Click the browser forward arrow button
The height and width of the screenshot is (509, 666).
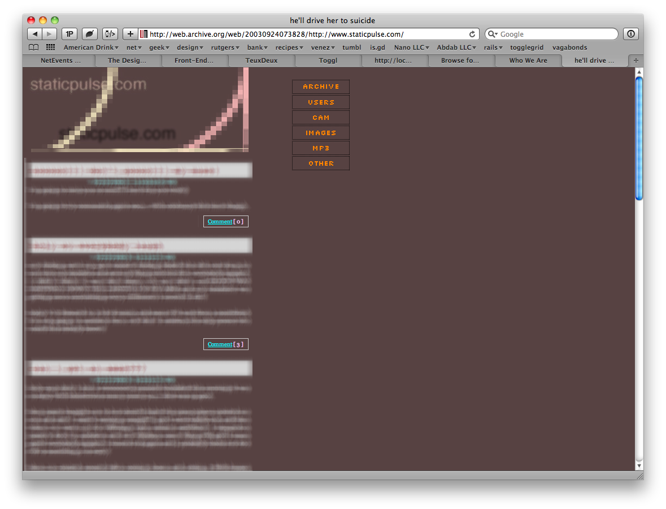(50, 34)
